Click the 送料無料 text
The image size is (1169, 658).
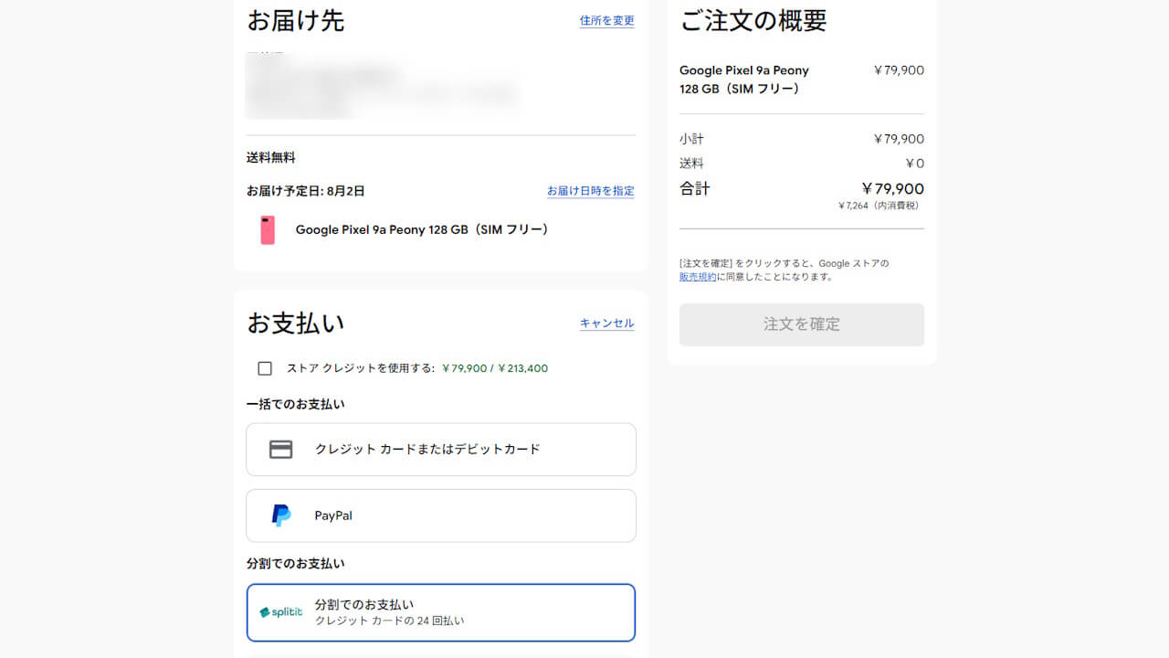pyautogui.click(x=271, y=157)
